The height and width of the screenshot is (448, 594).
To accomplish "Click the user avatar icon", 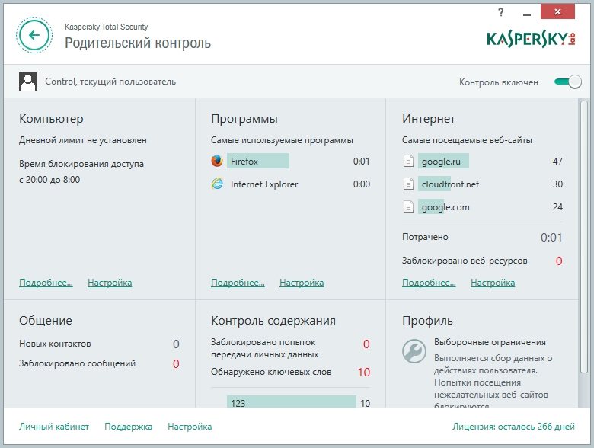I will tap(28, 82).
